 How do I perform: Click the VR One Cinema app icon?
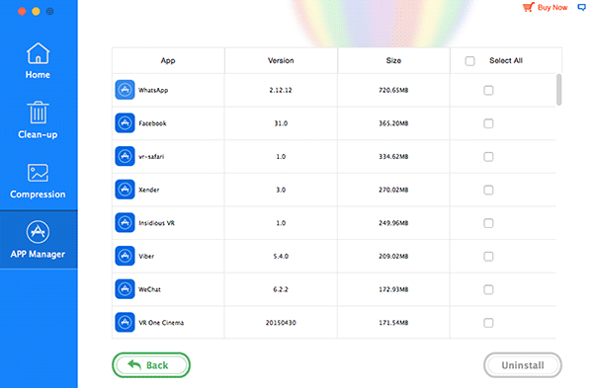[x=125, y=323]
